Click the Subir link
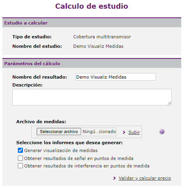Screen dimensions: 184x188 [x=134, y=132]
